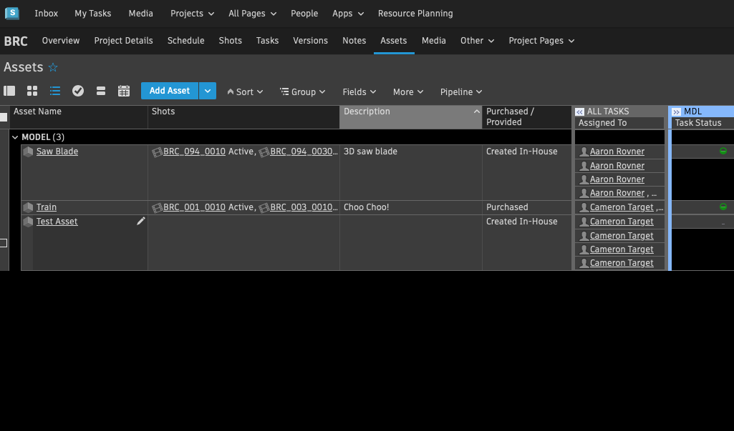Switch to list view mode

[55, 91]
